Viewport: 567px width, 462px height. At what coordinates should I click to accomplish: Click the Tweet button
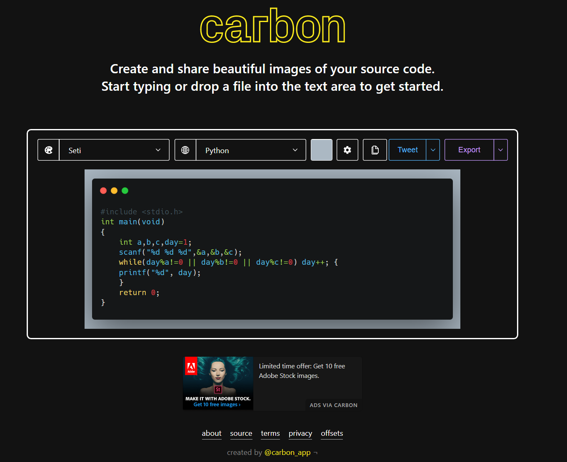pyautogui.click(x=407, y=150)
